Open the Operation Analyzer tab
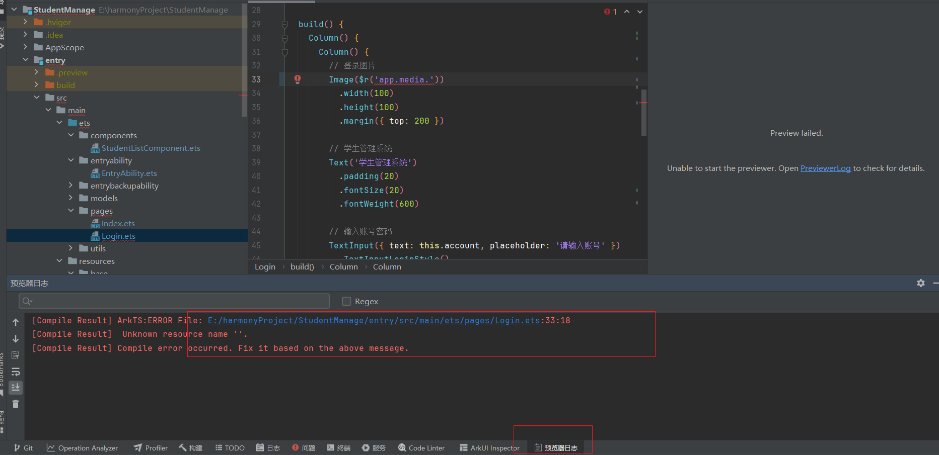This screenshot has height=455, width=939. (82, 448)
